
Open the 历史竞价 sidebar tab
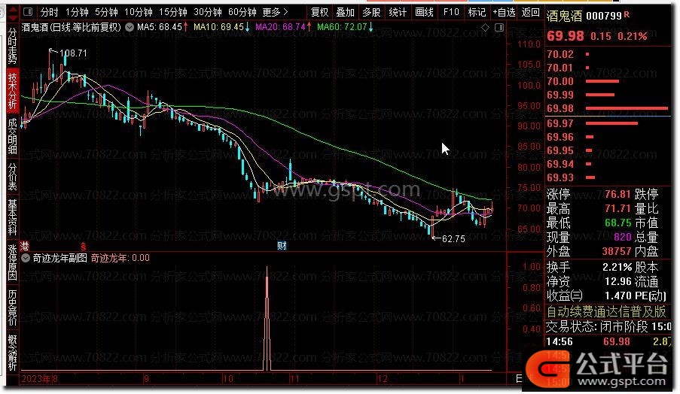pyautogui.click(x=13, y=308)
